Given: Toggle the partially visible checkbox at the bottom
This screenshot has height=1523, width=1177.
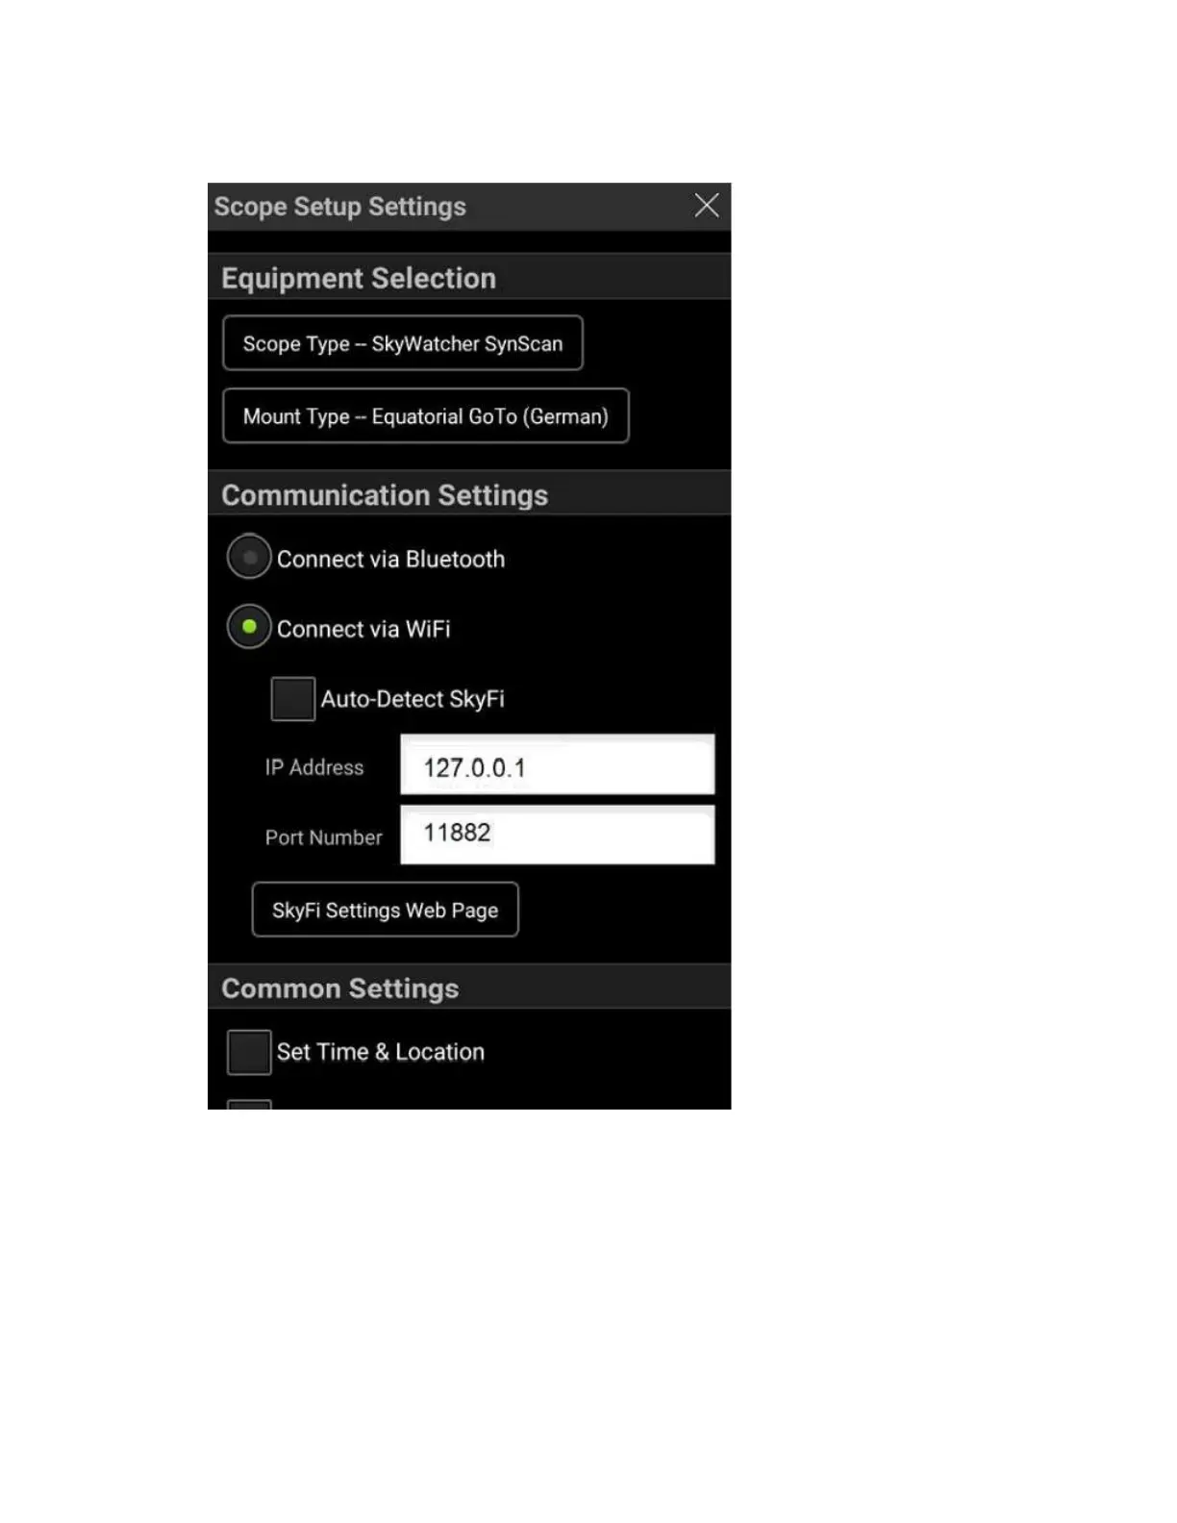Looking at the screenshot, I should [249, 1105].
